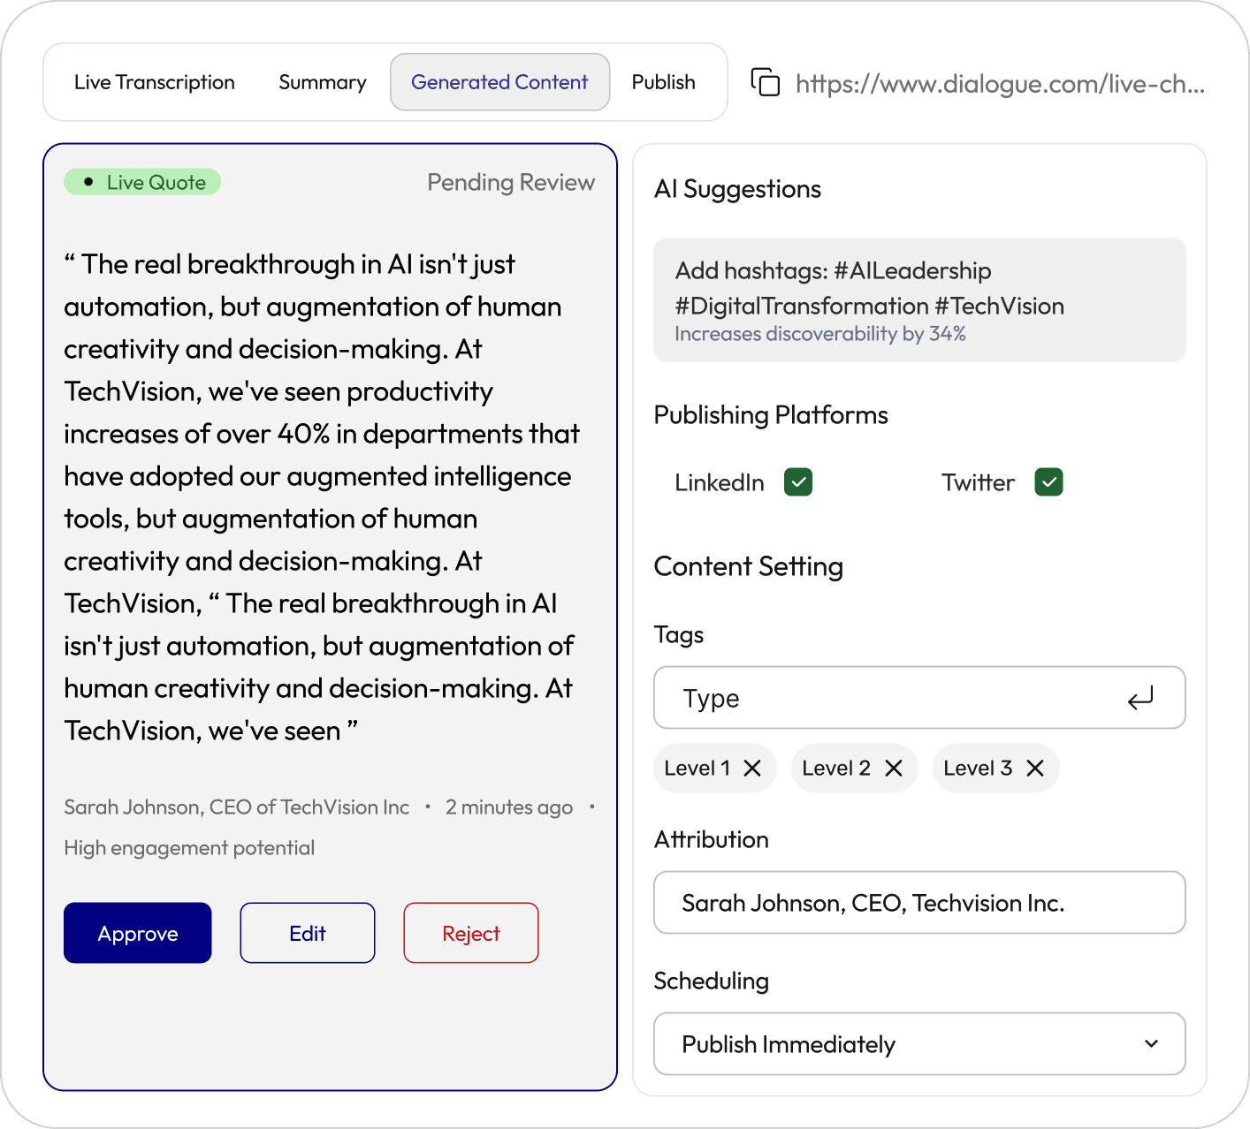Click the enter arrow icon in Tags field
This screenshot has width=1250, height=1129.
(1141, 698)
